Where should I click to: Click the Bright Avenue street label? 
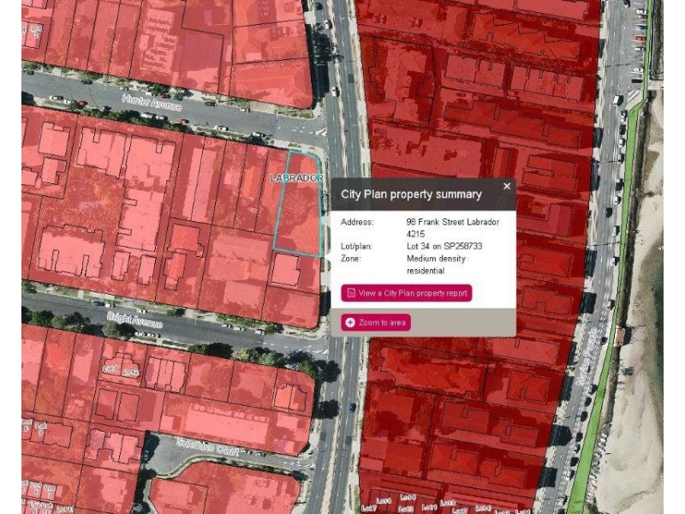pyautogui.click(x=135, y=320)
